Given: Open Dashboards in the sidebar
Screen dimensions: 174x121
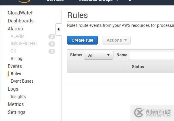Looking at the screenshot, I should [21, 21].
